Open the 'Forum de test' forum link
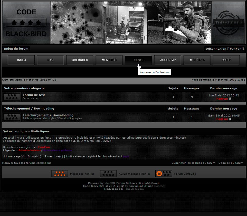The width and height of the screenshot is (247, 216). (x=34, y=95)
